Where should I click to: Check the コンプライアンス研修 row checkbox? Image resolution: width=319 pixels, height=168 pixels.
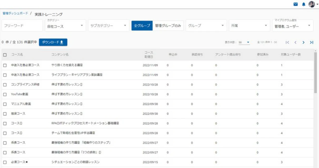5,85
